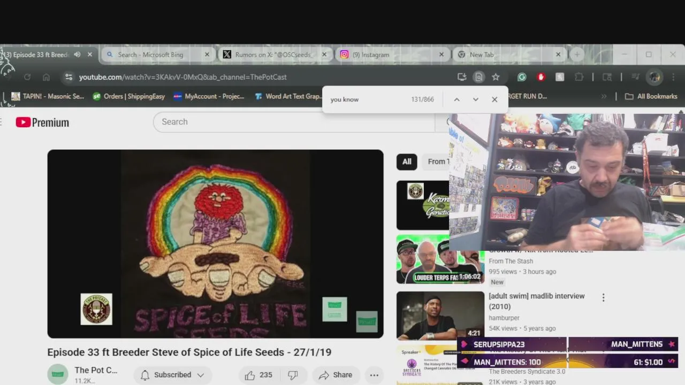
Task: Go to browser home page
Action: coord(46,77)
